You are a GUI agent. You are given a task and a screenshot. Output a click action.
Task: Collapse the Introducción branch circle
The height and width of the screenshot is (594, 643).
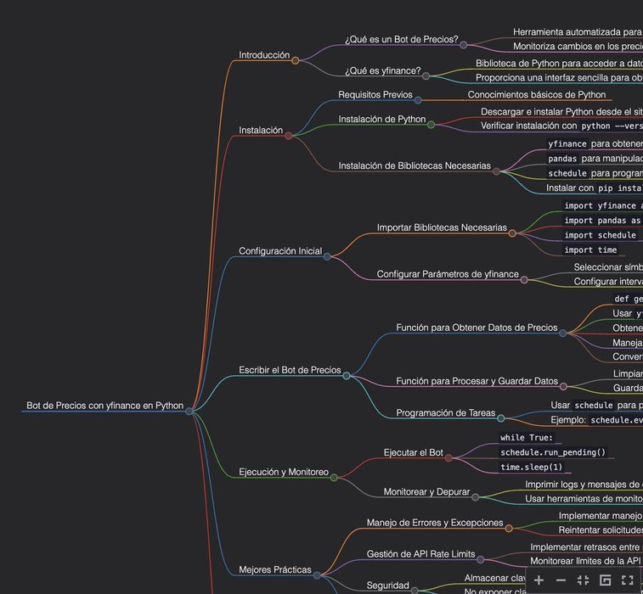click(x=296, y=60)
